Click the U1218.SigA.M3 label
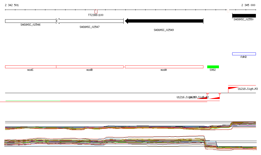The width and height of the screenshot is (261, 155). click(x=248, y=89)
